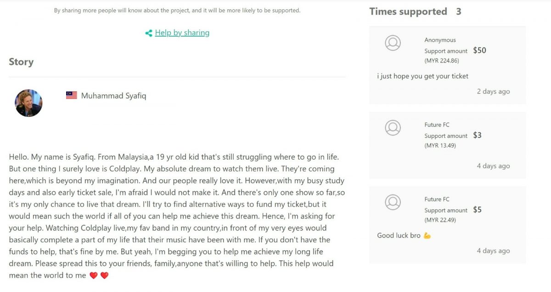The height and width of the screenshot is (292, 551).
Task: Click the Times supported heading
Action: [408, 12]
